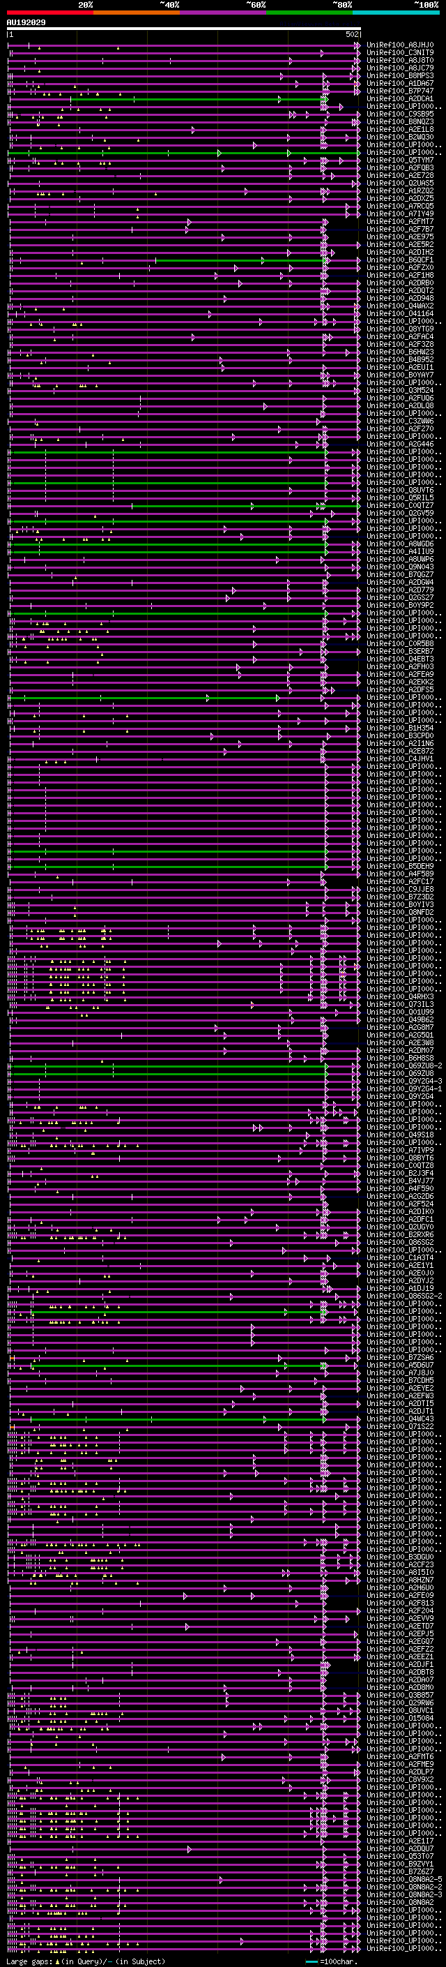Click the query length value 502
Image resolution: width=446 pixels, height=1967 pixels.
pos(352,34)
